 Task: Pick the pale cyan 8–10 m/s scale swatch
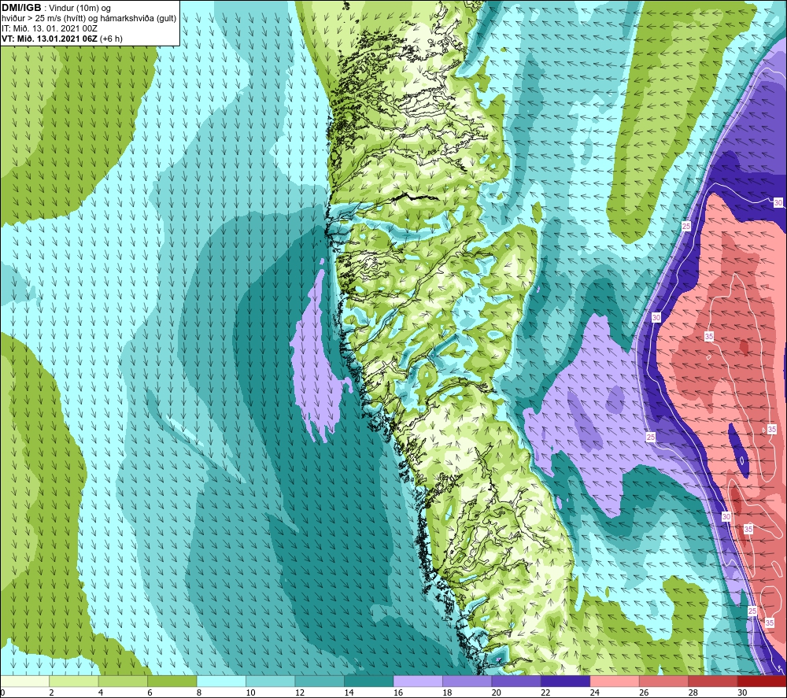pos(221,681)
